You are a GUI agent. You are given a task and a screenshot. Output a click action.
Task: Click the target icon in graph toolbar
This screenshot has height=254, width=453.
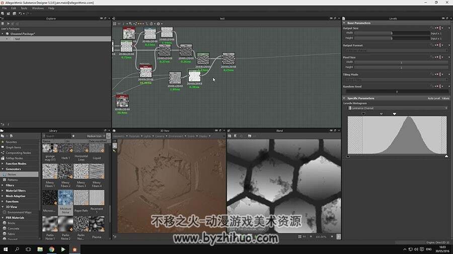pyautogui.click(x=151, y=24)
